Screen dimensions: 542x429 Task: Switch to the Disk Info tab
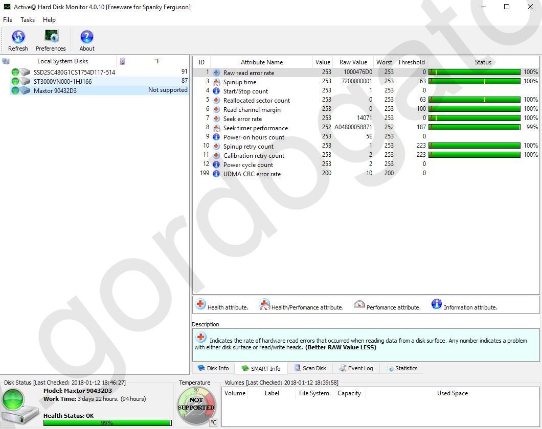click(x=213, y=368)
